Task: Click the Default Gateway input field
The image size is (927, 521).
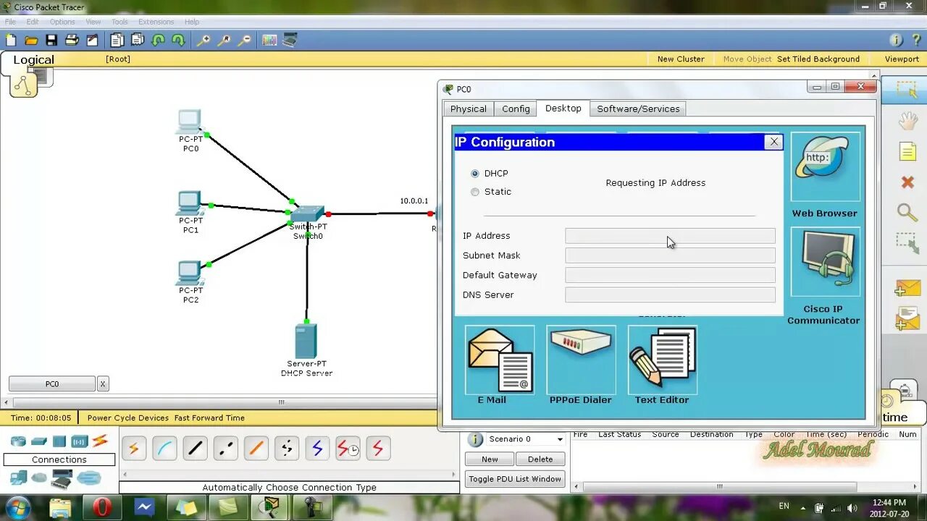Action: coord(670,275)
